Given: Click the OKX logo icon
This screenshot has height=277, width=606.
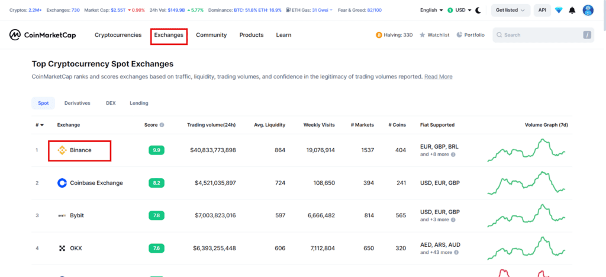Looking at the screenshot, I should tap(62, 248).
